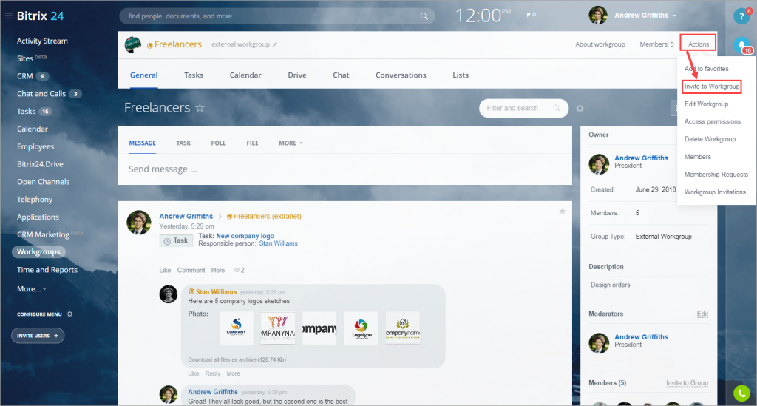Click Comment under the task post
The image size is (757, 406).
(x=191, y=271)
